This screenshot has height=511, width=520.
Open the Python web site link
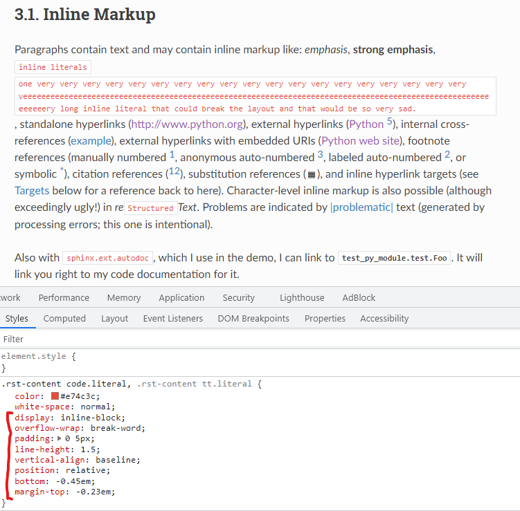[x=361, y=141]
